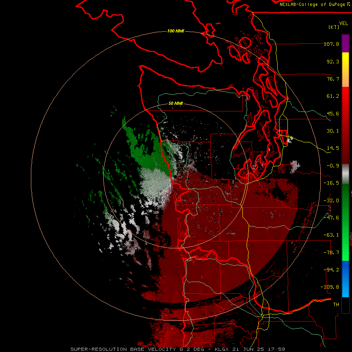
Task: Click the 100 NMI range ring label
Action: pyautogui.click(x=176, y=31)
